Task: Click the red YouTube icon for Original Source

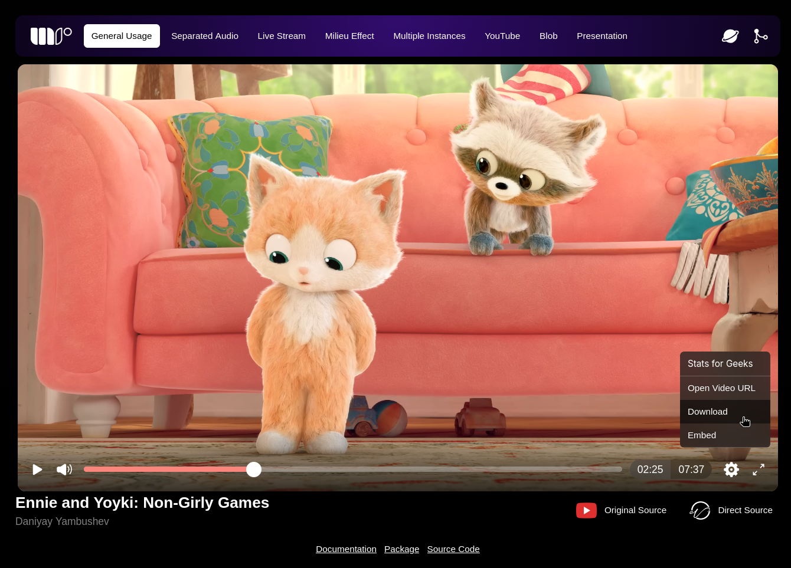Action: pos(586,510)
